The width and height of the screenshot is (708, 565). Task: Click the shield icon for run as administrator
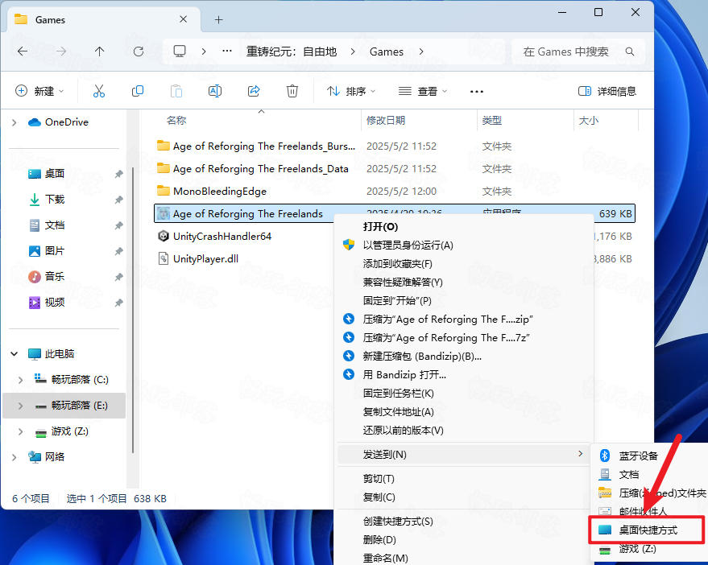click(x=349, y=245)
